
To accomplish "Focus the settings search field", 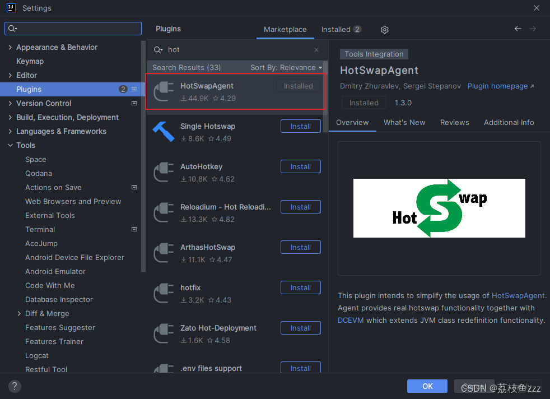I will point(73,29).
